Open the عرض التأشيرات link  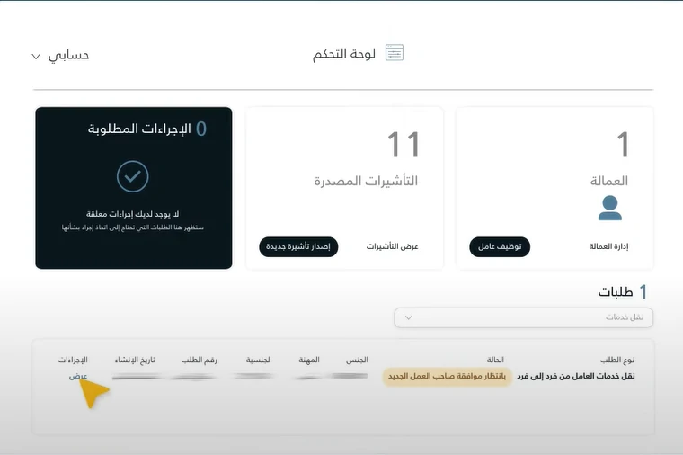click(393, 246)
